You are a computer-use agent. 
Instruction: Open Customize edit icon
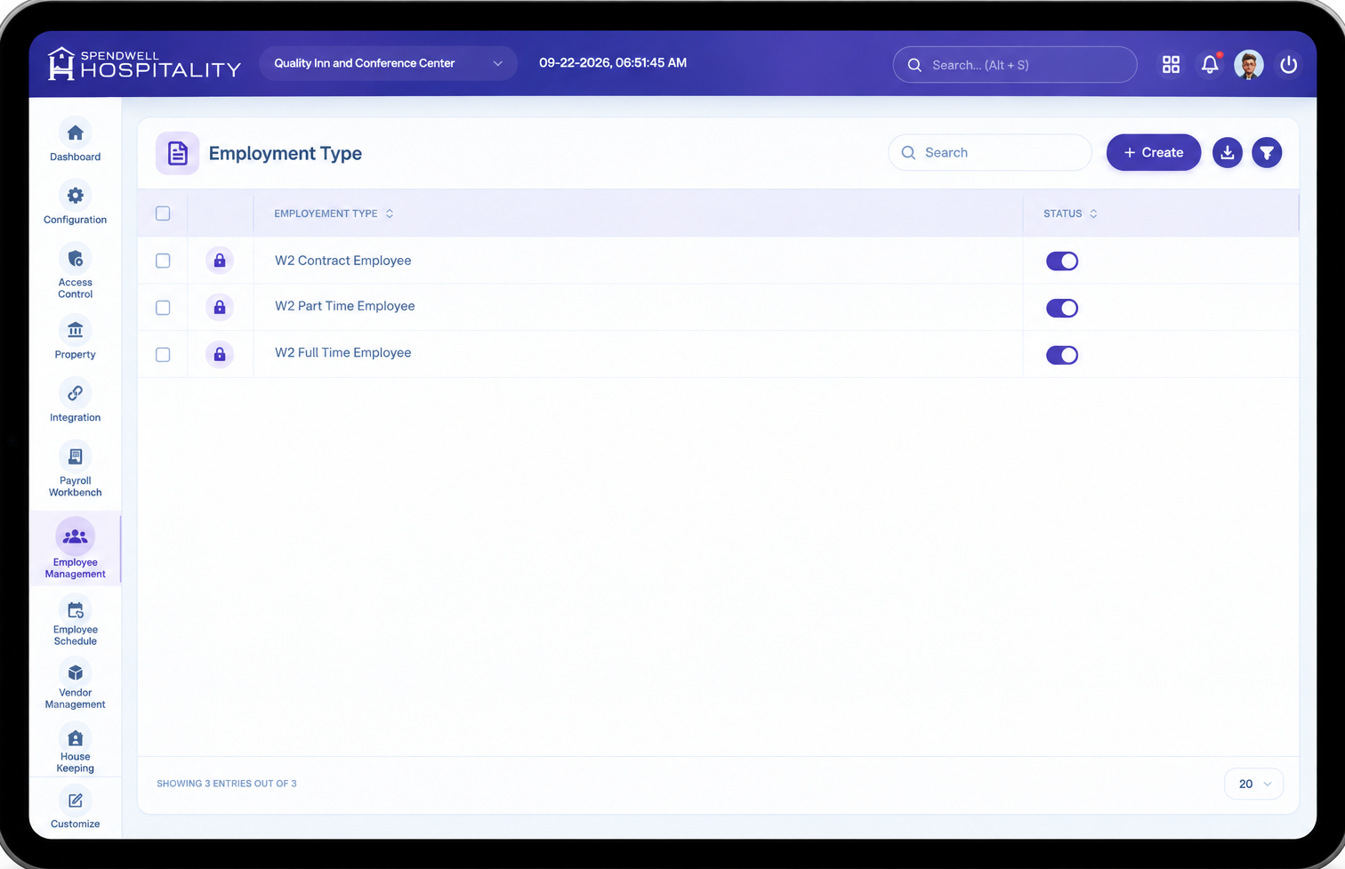[75, 801]
